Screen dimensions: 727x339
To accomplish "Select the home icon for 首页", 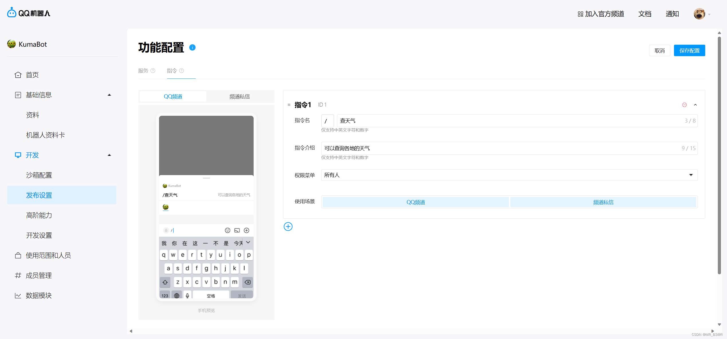I will 18,75.
